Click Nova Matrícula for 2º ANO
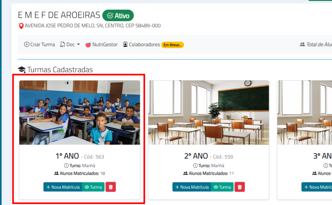Viewport: 332px width, 205px height. (x=192, y=187)
